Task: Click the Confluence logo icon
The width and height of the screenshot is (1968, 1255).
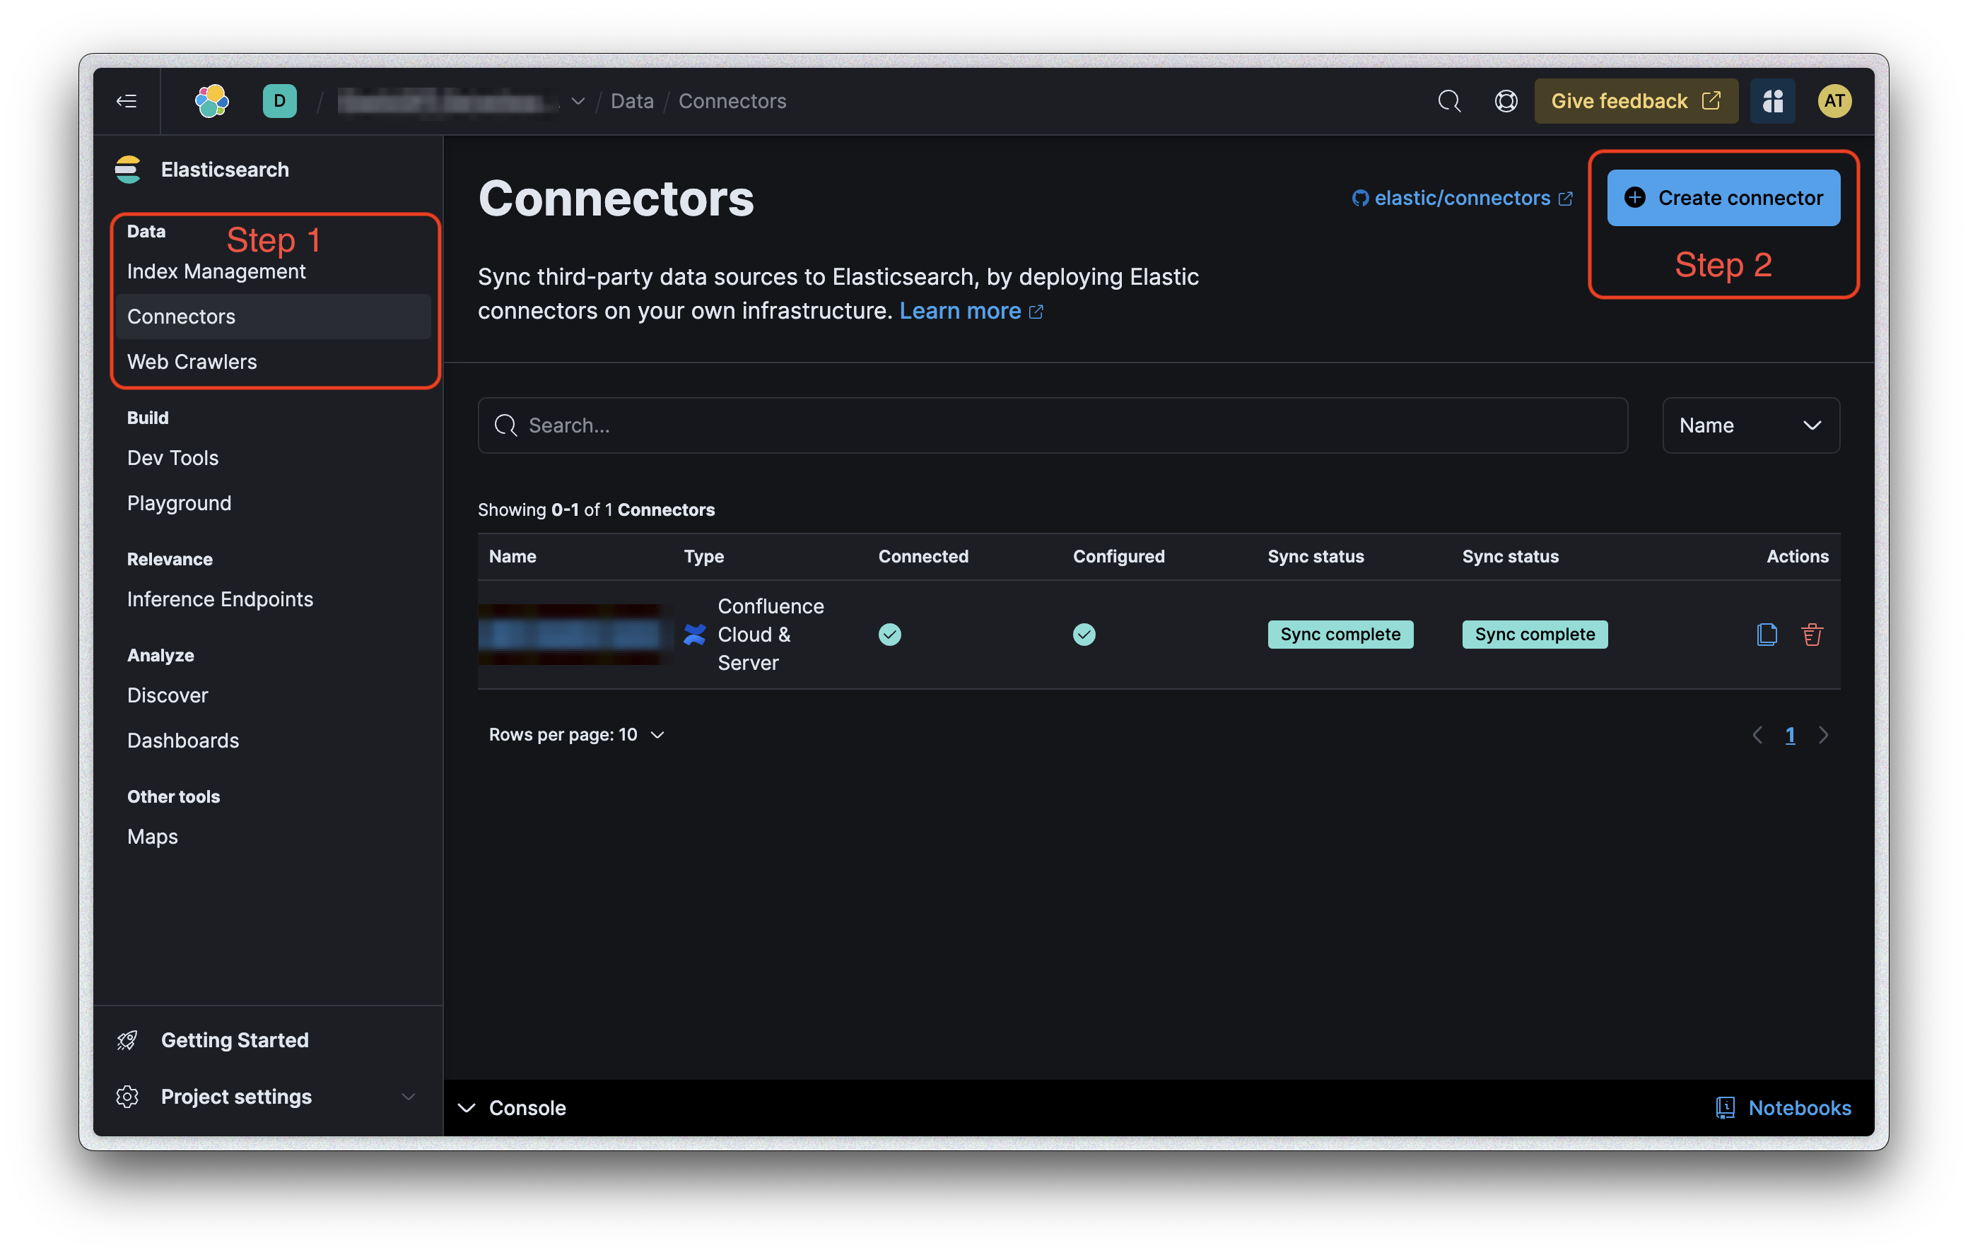Action: [x=695, y=635]
